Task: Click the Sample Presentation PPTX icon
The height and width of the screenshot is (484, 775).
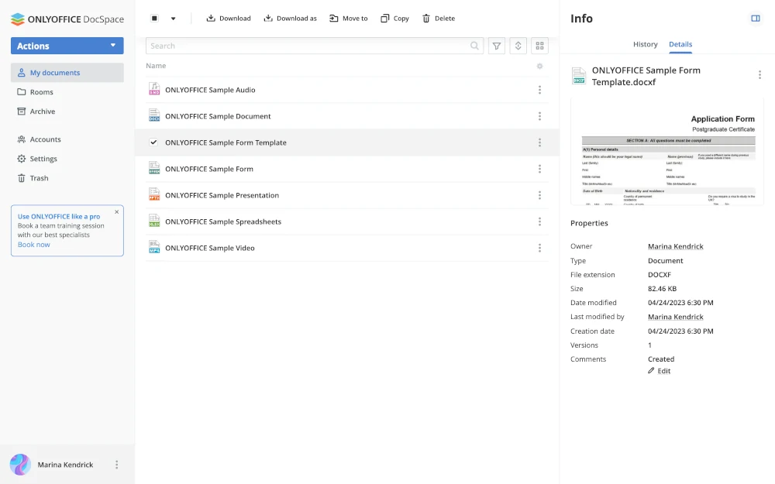Action: [154, 194]
